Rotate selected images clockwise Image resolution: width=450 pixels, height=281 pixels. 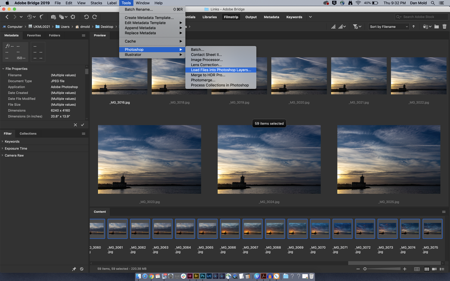click(x=95, y=17)
